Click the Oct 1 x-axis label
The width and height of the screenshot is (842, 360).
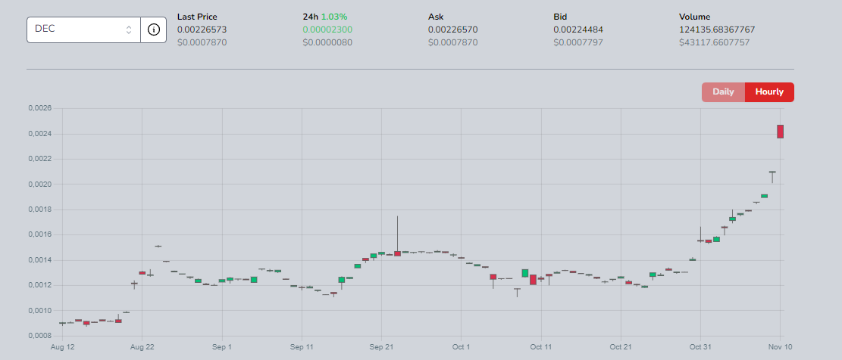462,347
